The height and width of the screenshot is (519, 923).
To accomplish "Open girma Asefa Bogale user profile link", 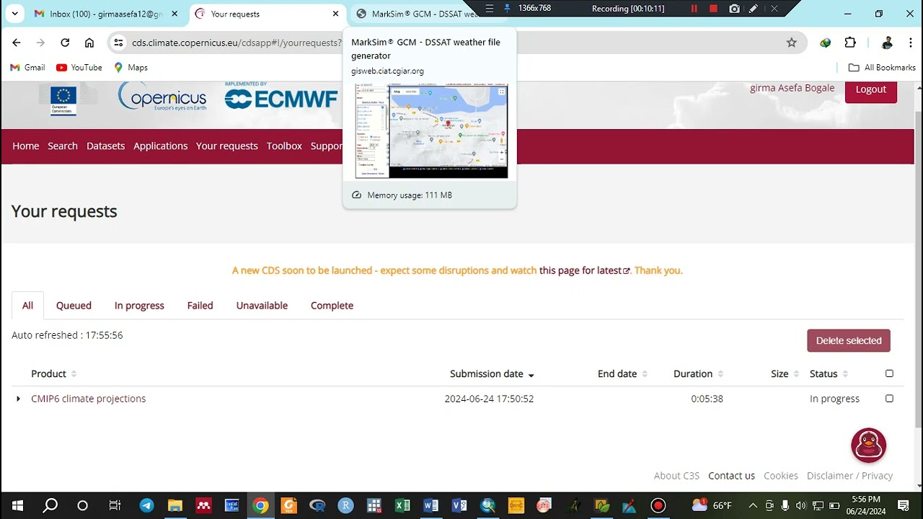I will 792,88.
